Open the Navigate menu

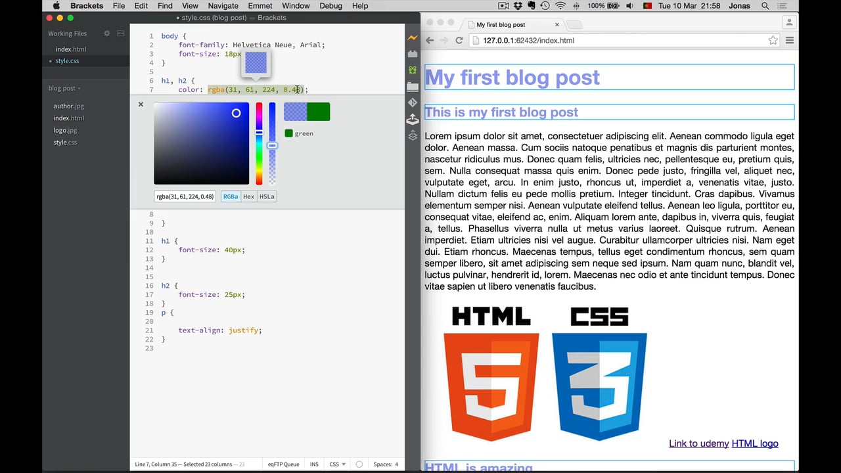tap(223, 6)
